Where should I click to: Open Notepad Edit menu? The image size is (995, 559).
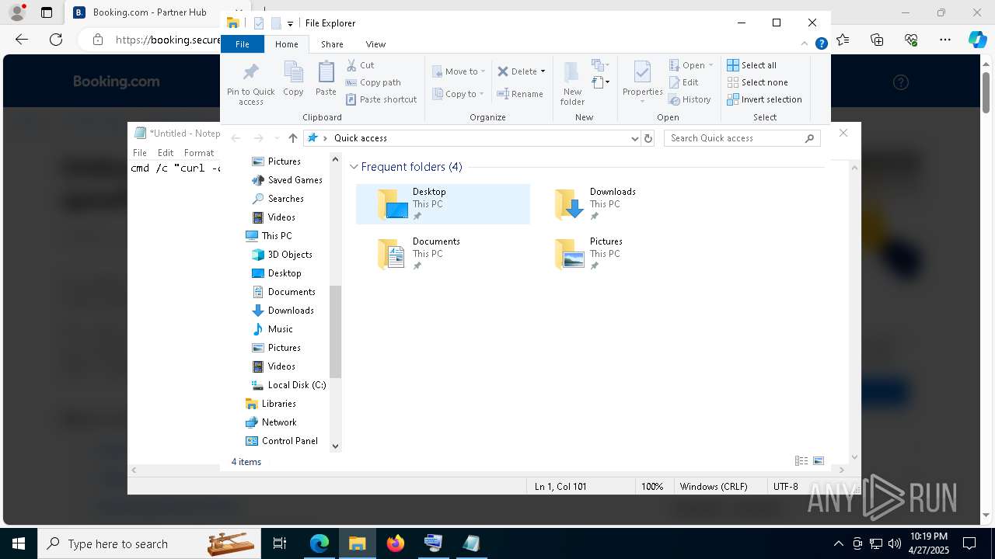click(166, 153)
